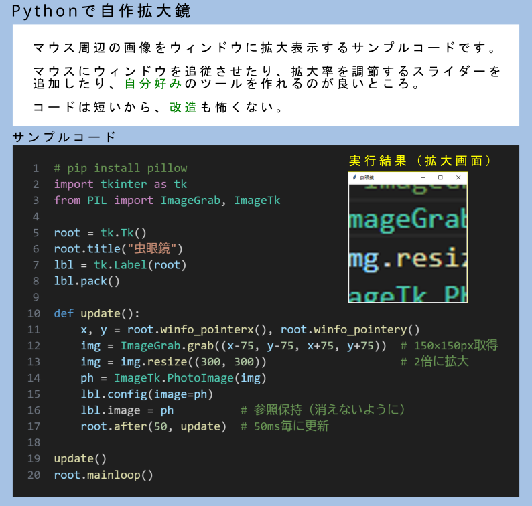532x506 pixels.
Task: Click line number 9 in the code gutter
Action: (x=36, y=297)
